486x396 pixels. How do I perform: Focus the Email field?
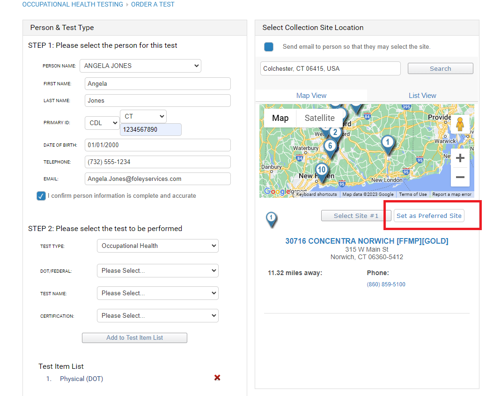pyautogui.click(x=158, y=179)
